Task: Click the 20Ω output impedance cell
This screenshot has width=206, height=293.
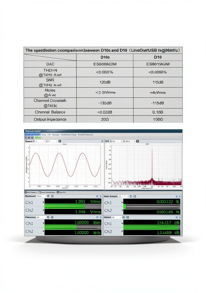Action: coord(105,119)
